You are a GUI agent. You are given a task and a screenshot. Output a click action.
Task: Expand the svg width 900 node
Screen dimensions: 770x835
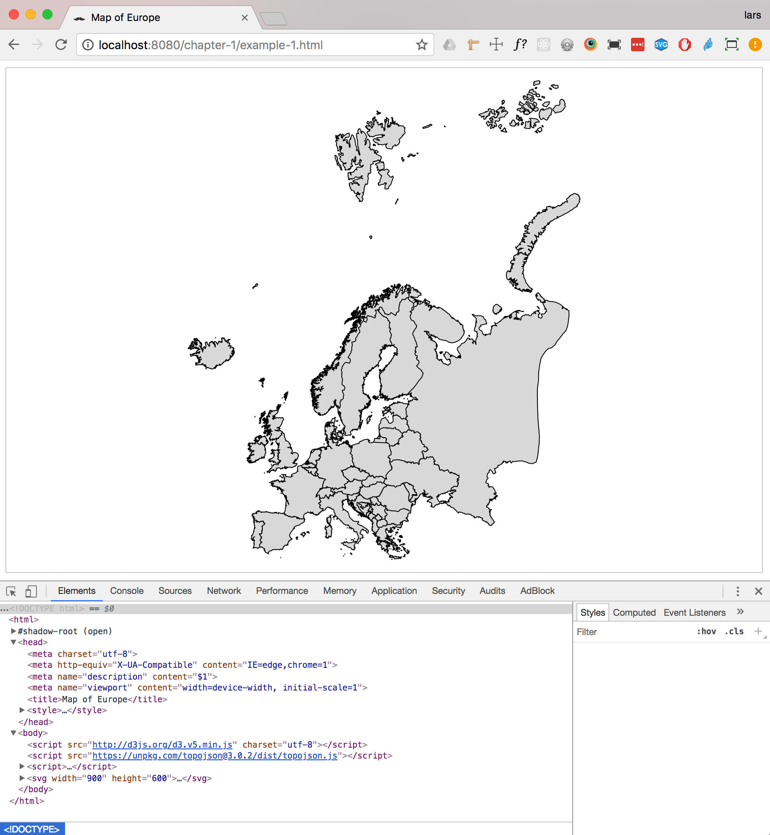click(22, 778)
